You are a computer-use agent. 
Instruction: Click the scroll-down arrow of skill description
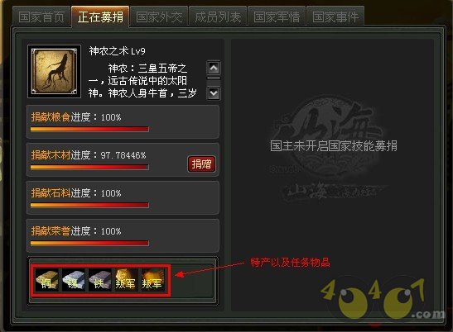pyautogui.click(x=214, y=93)
